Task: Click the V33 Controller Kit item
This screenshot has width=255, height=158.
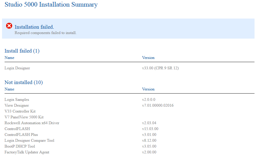Action: tap(20, 111)
